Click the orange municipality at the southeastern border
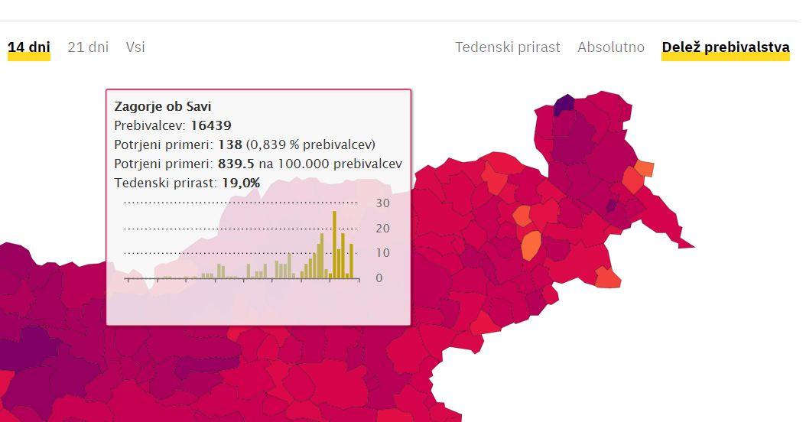 pyautogui.click(x=608, y=278)
